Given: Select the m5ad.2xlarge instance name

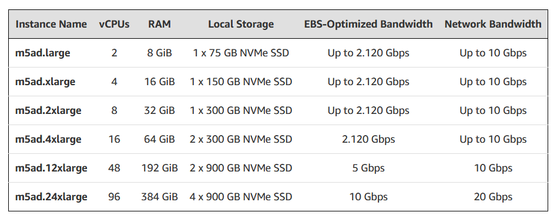Looking at the screenshot, I should 48,111.
